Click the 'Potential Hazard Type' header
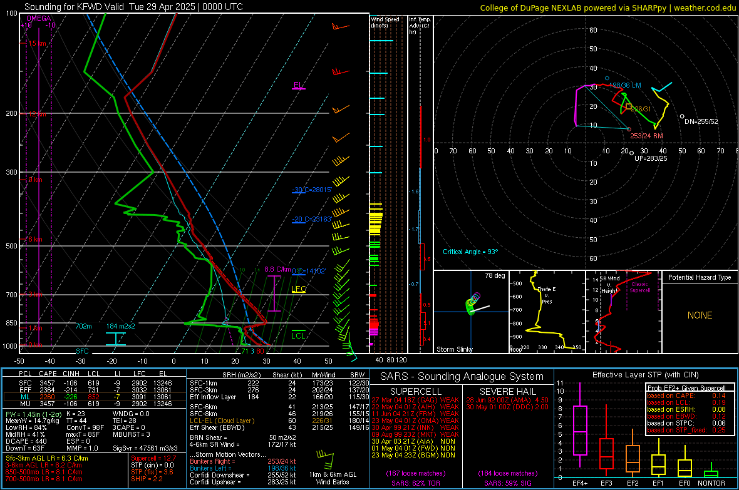Screen dimensions: 739x490 click(700, 277)
